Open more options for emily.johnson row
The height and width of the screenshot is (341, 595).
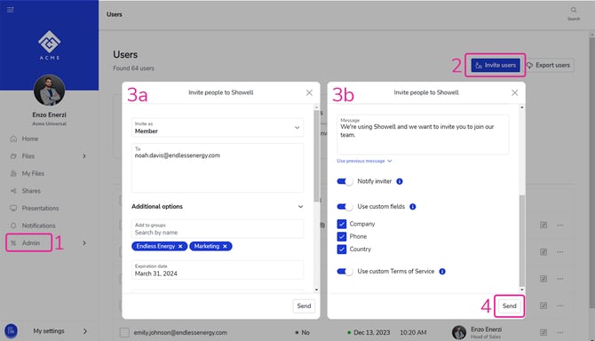tap(560, 333)
